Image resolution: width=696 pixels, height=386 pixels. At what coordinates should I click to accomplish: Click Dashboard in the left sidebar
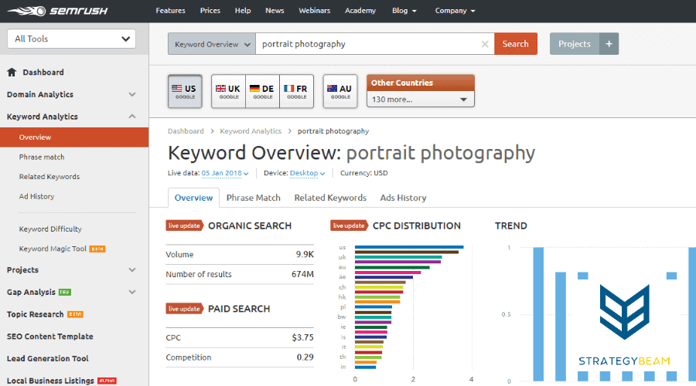click(43, 73)
